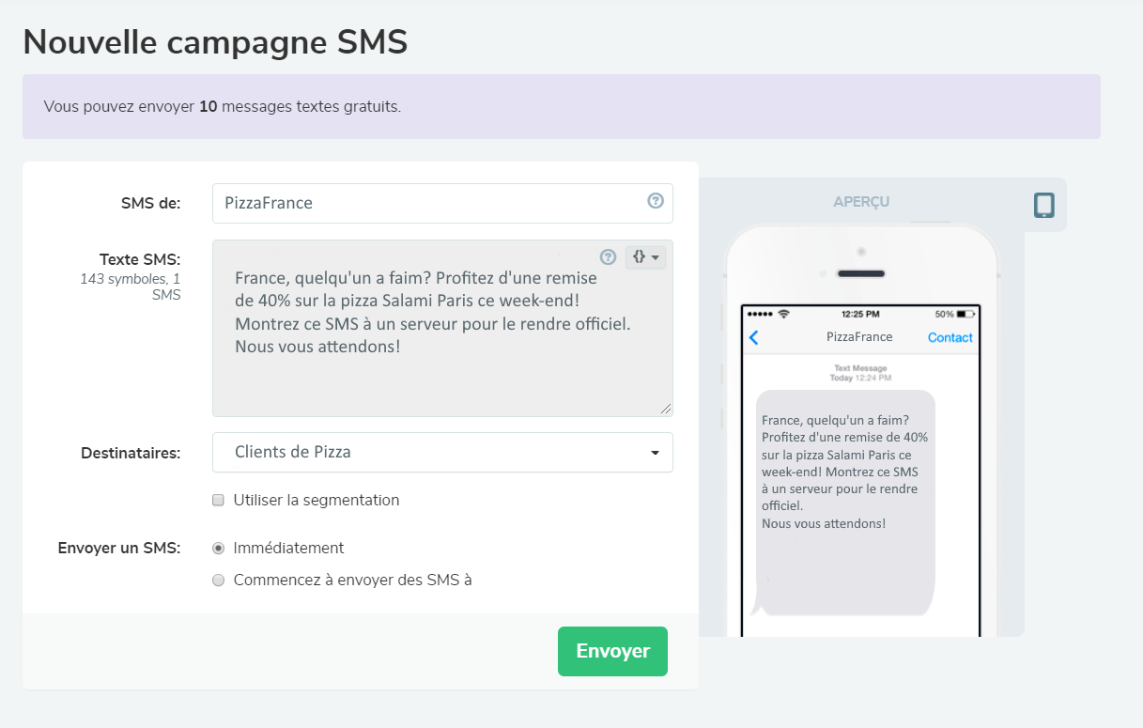Click the mobile device preview icon

(x=1043, y=205)
